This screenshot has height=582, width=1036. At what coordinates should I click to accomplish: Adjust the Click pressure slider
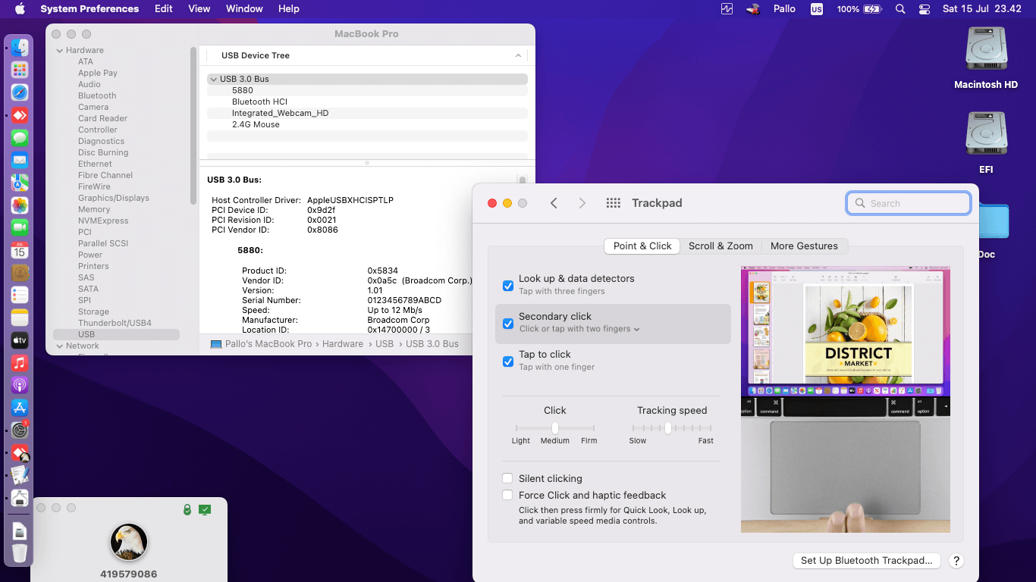(555, 428)
